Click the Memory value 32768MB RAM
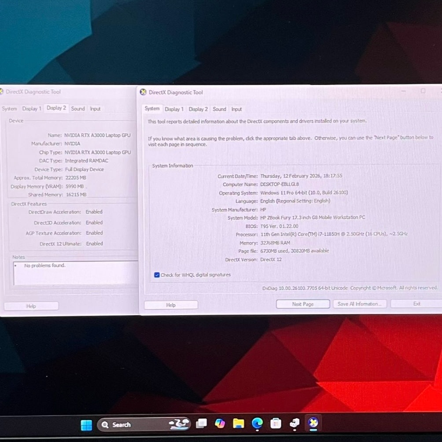The width and height of the screenshot is (442, 442). pyautogui.click(x=275, y=243)
